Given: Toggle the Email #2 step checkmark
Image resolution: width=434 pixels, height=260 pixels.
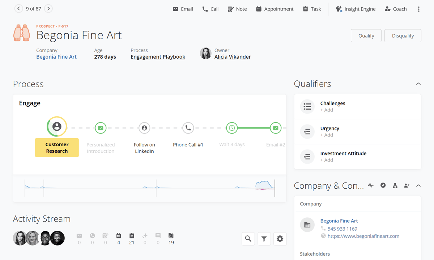Looking at the screenshot, I should (276, 128).
